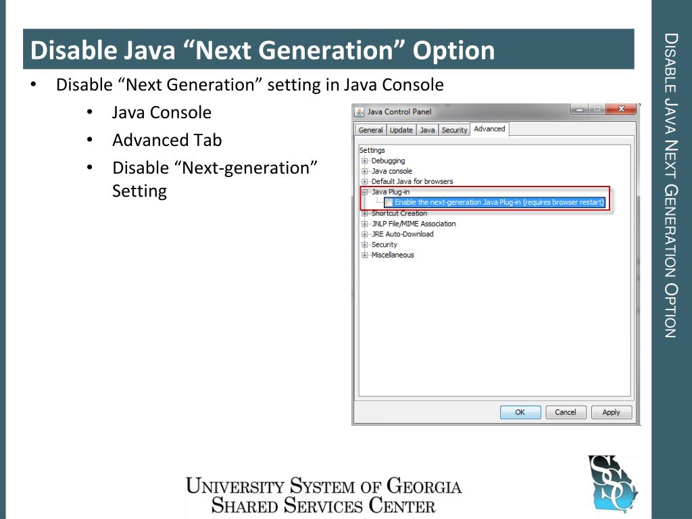Click the University System of Georgia text
Viewport: 692px width, 519px height.
tap(324, 485)
